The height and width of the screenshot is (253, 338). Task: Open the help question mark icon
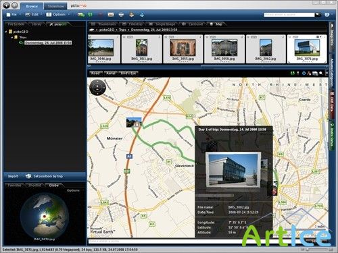click(327, 15)
